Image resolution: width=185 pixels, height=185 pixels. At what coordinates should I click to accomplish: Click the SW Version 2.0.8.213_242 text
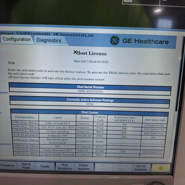click(x=73, y=35)
